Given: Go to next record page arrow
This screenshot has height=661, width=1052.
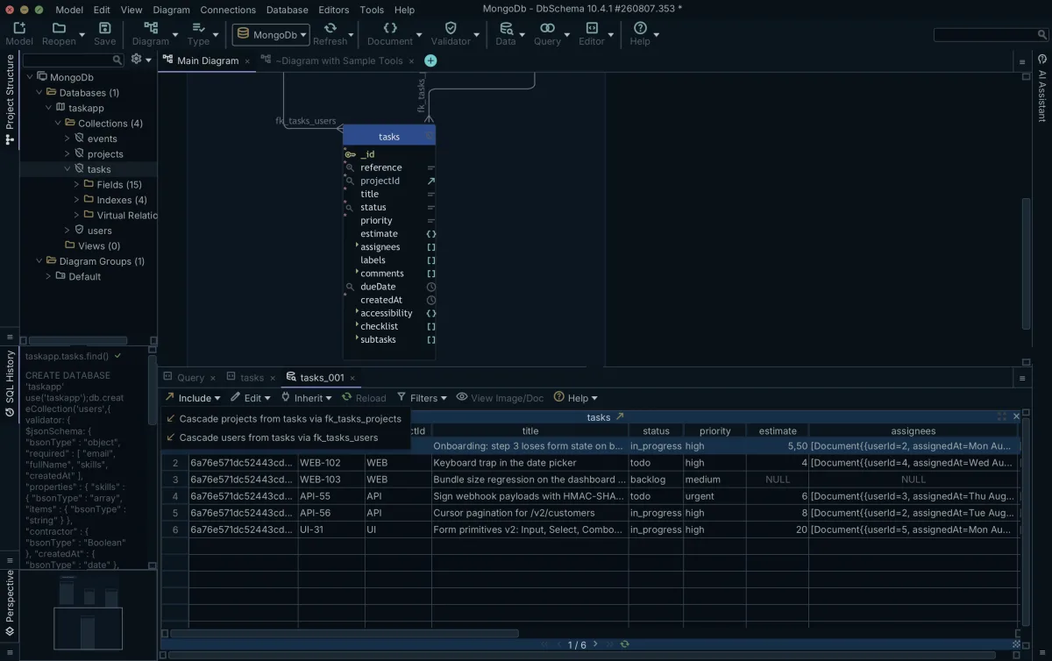Looking at the screenshot, I should tap(595, 644).
